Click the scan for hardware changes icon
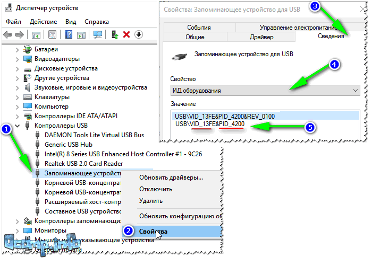Viewport: 372px width, 258px height. [x=98, y=34]
